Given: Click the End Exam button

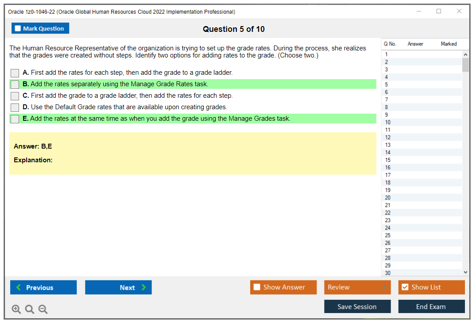Looking at the screenshot, I should point(431,306).
